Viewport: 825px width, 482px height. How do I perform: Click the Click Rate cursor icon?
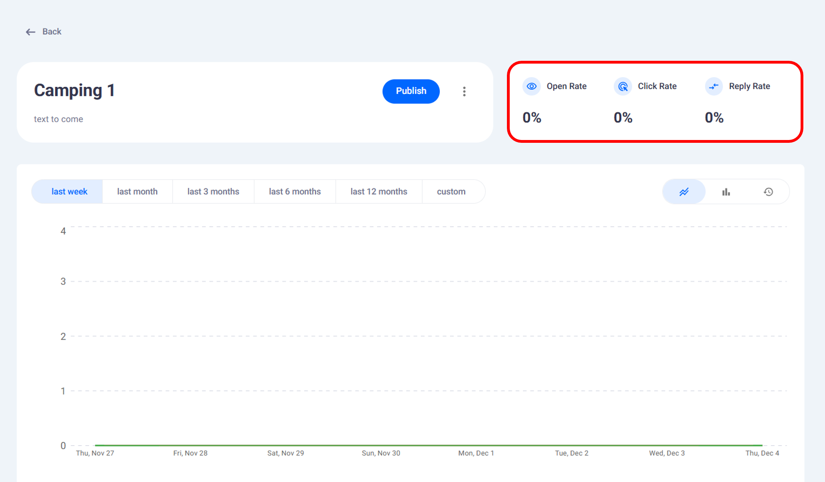(x=623, y=86)
